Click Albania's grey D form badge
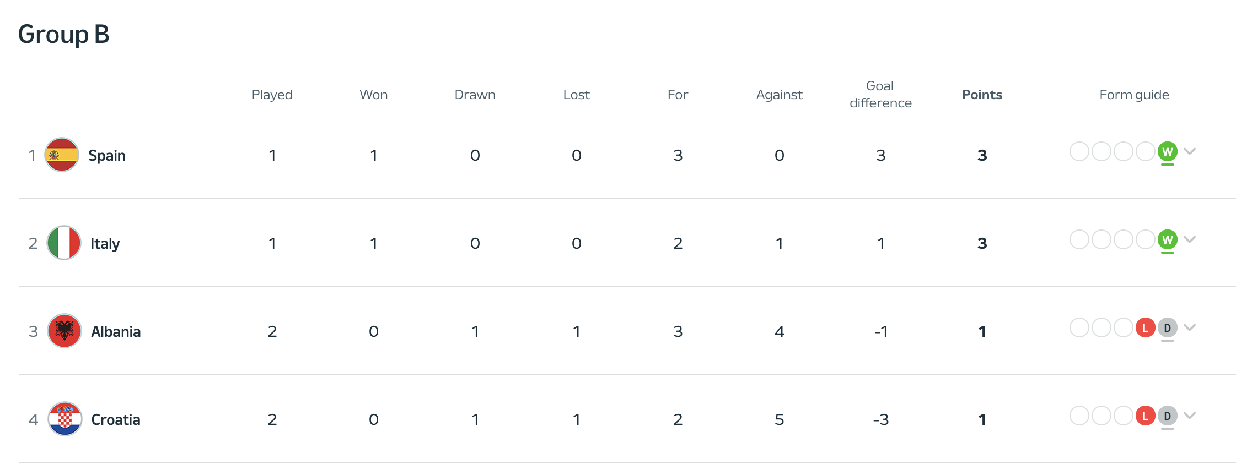1236x470 pixels. coord(1167,327)
